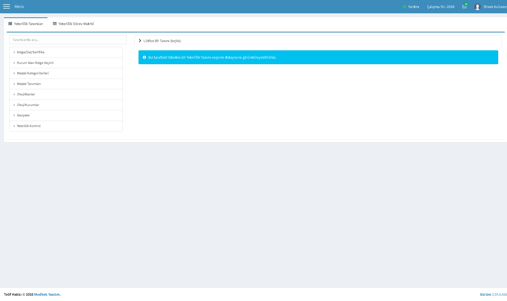Screen dimensions: 507x301
Task: Select the Kurum Alan Belge Seçimi item
Action: pyautogui.click(x=66, y=63)
